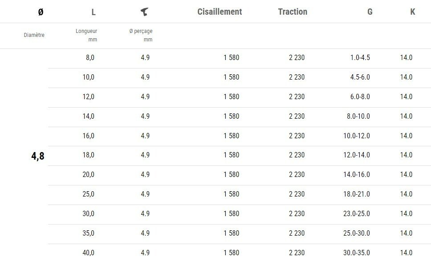
Task: Click the K column header
Action: click(412, 12)
